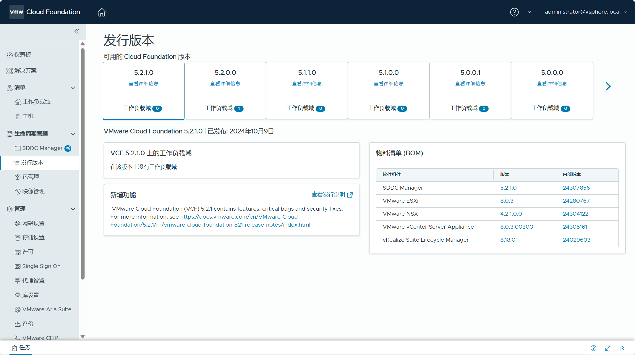Go to 工作负载域 sidebar item
Screen dimensions: 635x355
[x=33, y=102]
